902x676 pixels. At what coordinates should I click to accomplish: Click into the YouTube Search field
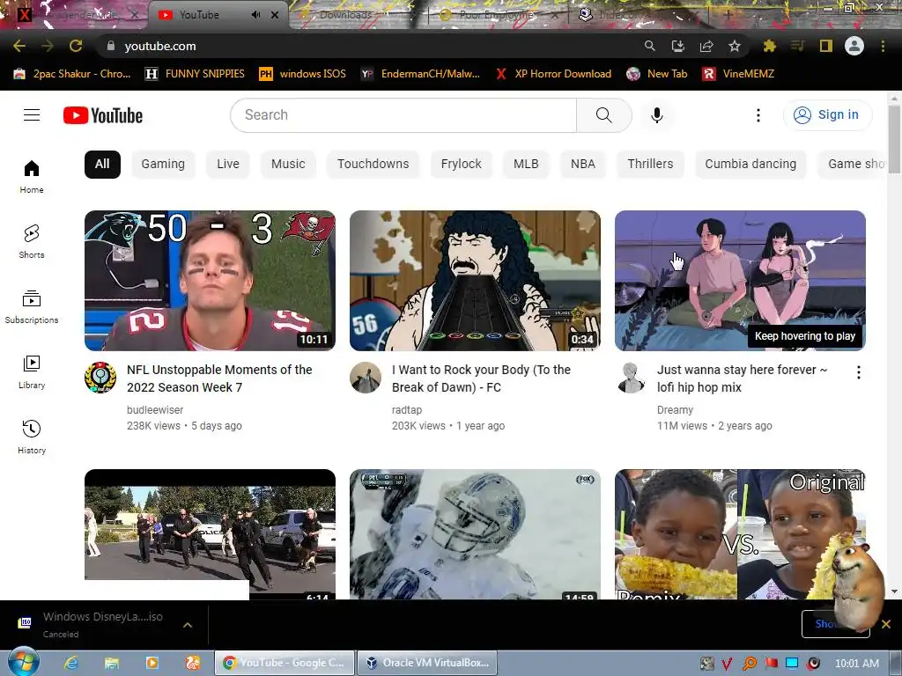pos(403,115)
